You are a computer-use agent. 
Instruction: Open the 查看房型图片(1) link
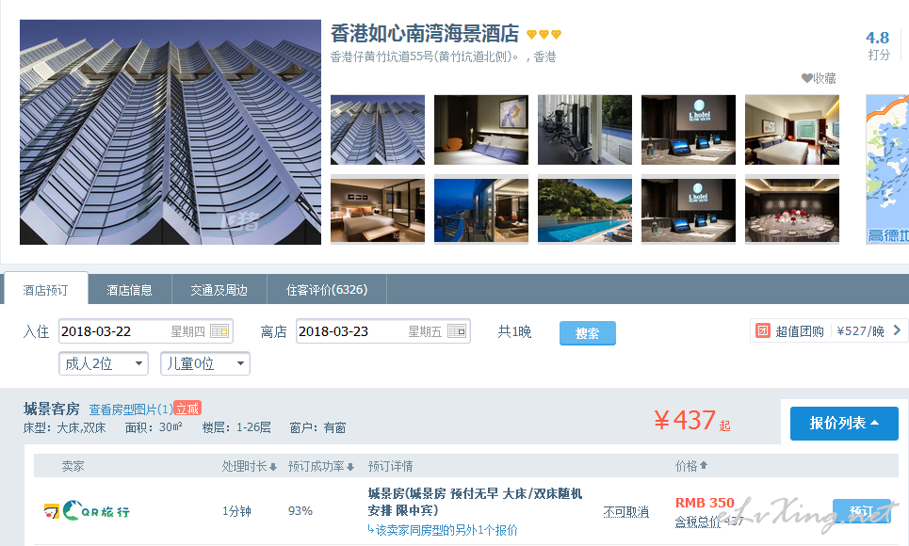pyautogui.click(x=131, y=409)
